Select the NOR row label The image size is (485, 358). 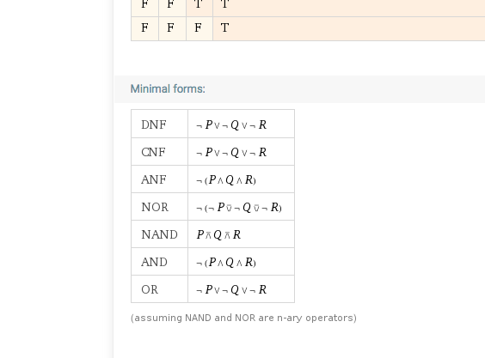click(x=155, y=207)
